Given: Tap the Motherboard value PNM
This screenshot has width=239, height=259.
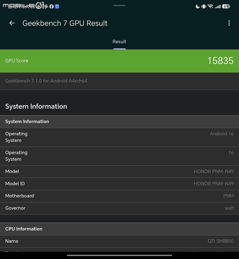Looking at the screenshot, I should click(229, 196).
